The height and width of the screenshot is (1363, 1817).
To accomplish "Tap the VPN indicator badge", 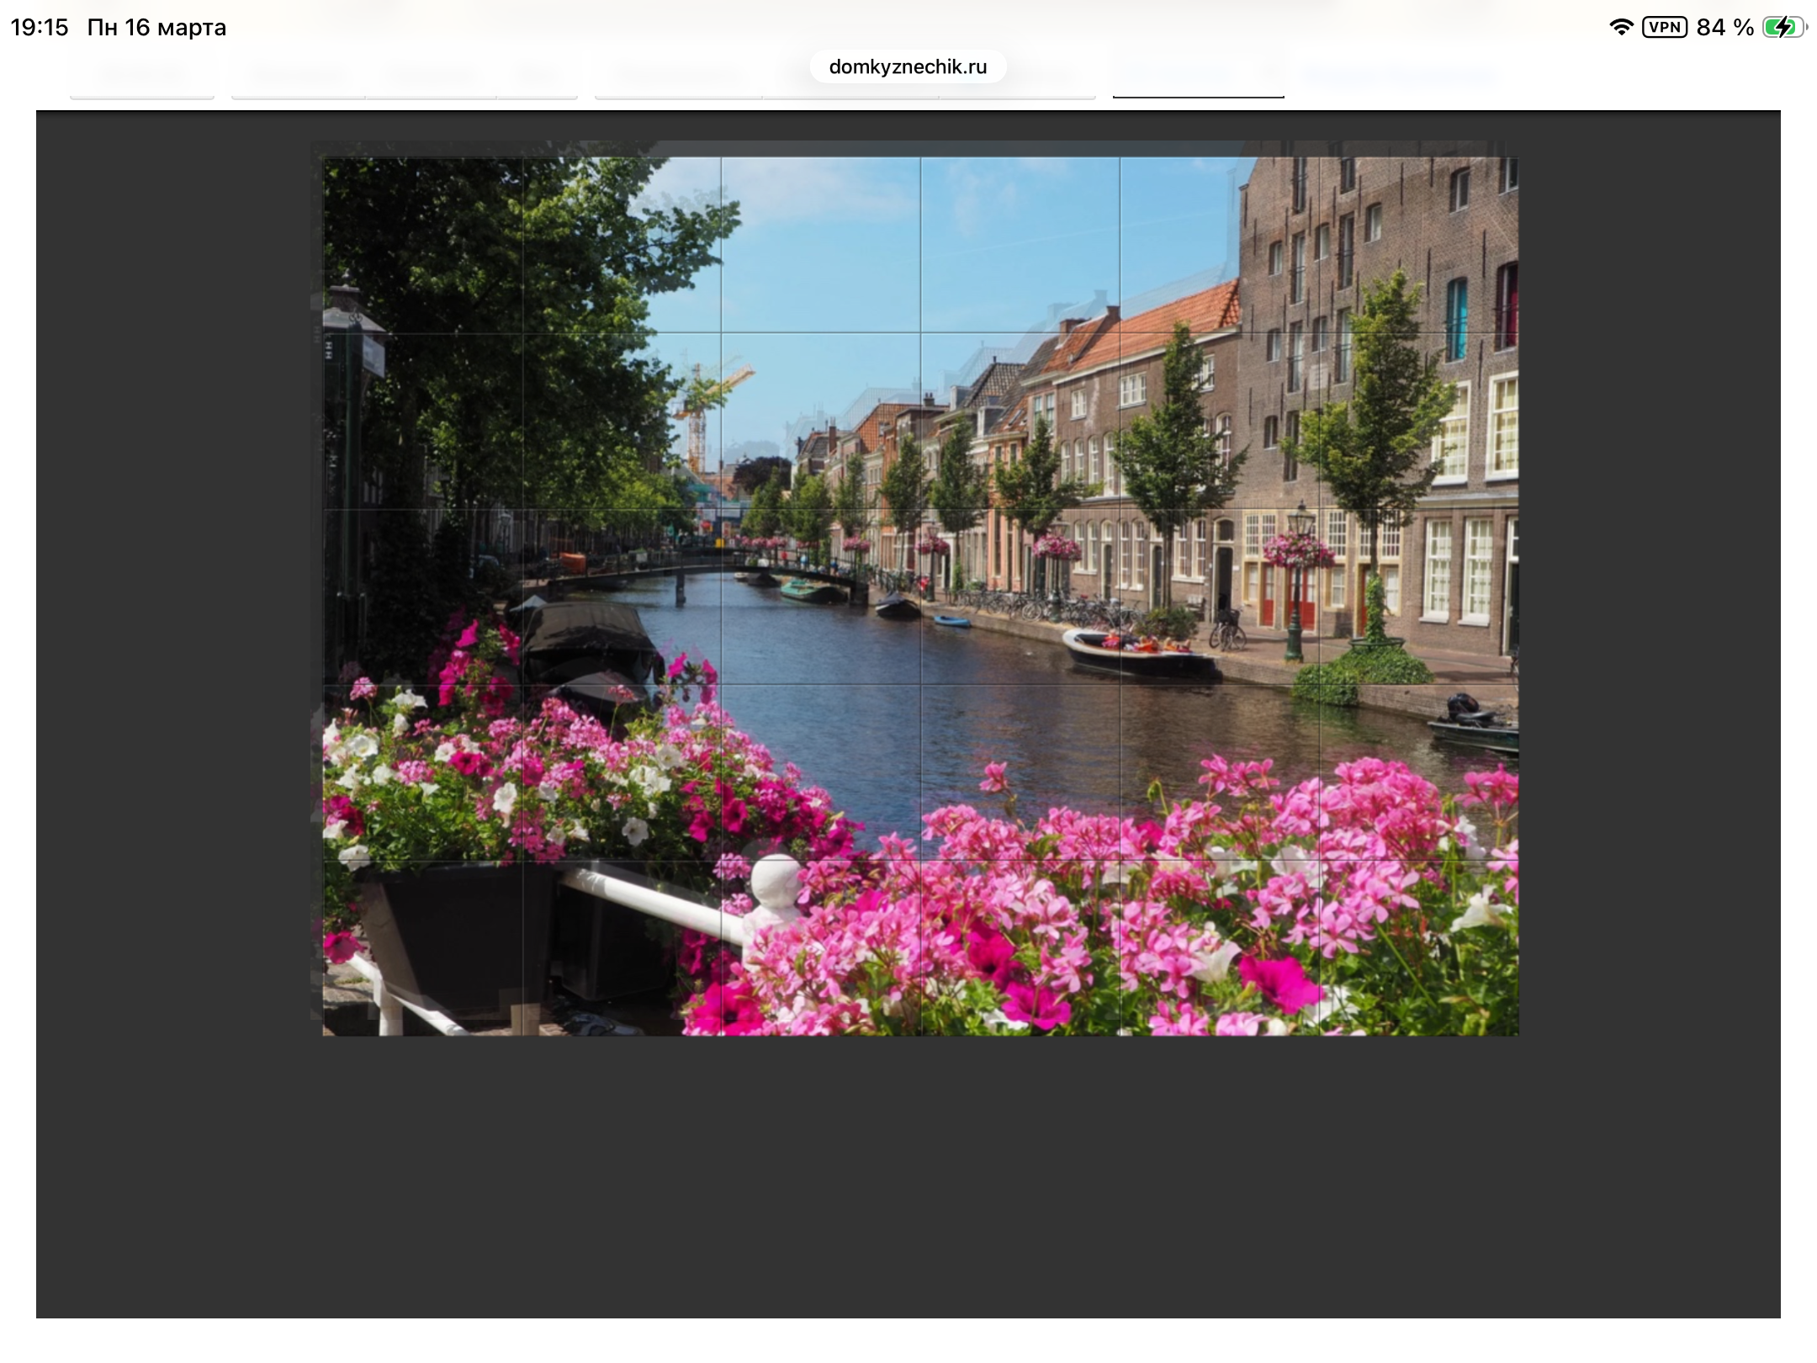I will (1664, 27).
